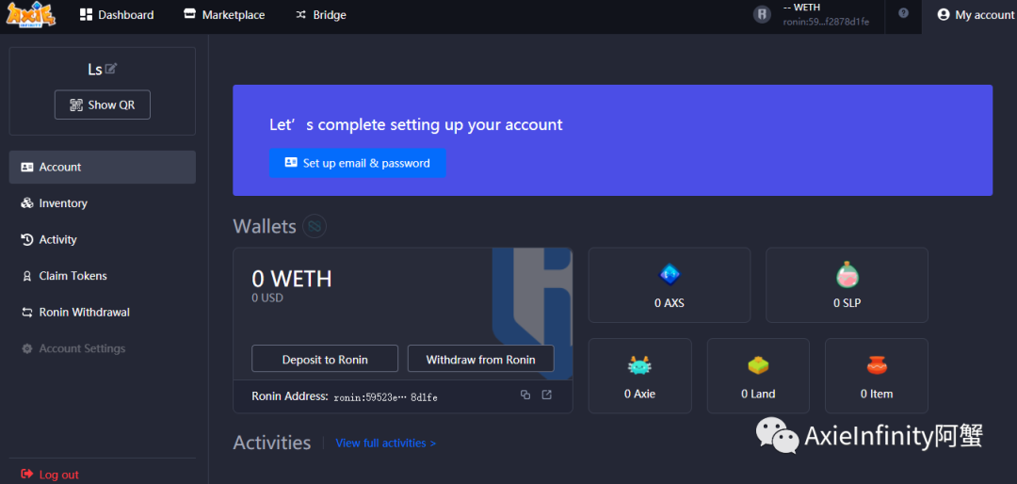Click the Activity history icon
This screenshot has width=1017, height=484.
coord(27,239)
